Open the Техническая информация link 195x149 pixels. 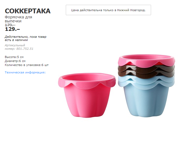click(25, 72)
